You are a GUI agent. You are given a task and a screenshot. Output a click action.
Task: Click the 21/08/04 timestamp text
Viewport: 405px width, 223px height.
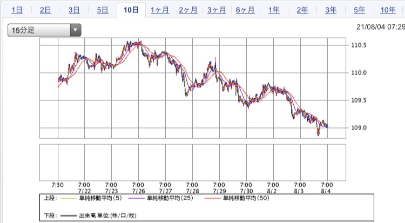[380, 27]
